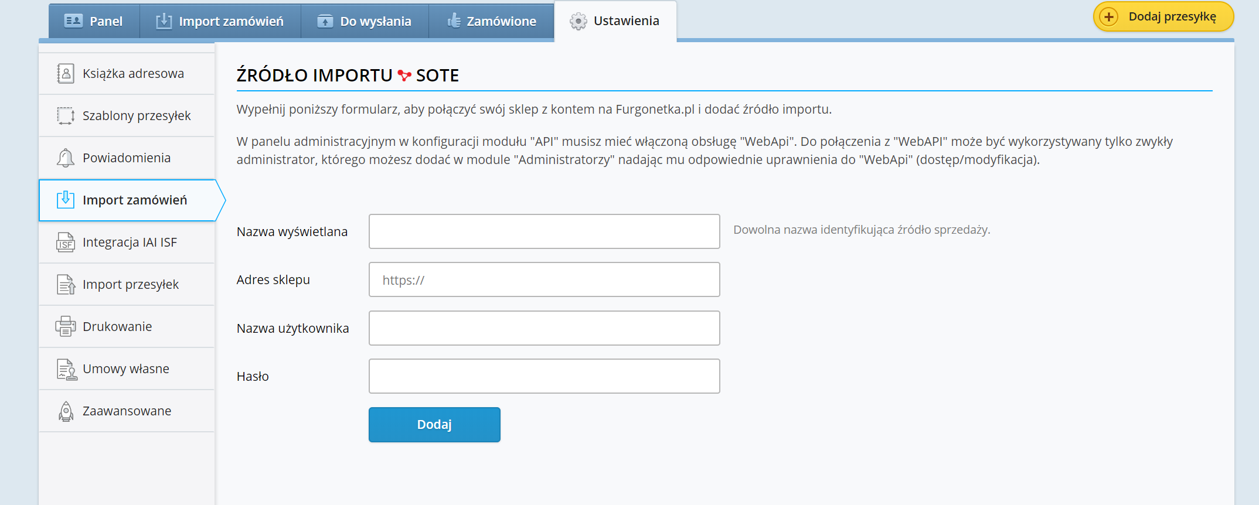Go to Drukowanie settings
Image resolution: width=1259 pixels, height=505 pixels.
coord(127,327)
